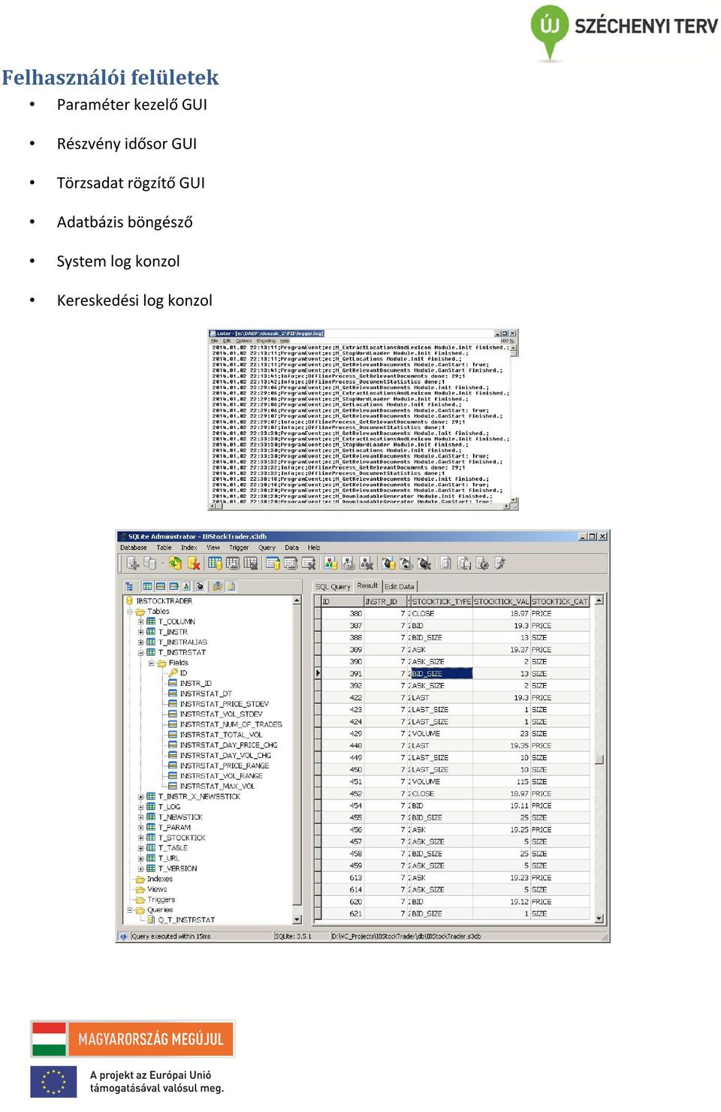
Task: Click the database icon with the red X
Action: point(194,563)
